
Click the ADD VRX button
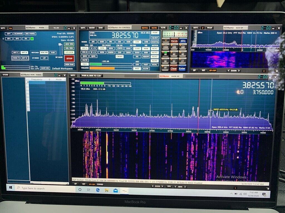[69, 44]
